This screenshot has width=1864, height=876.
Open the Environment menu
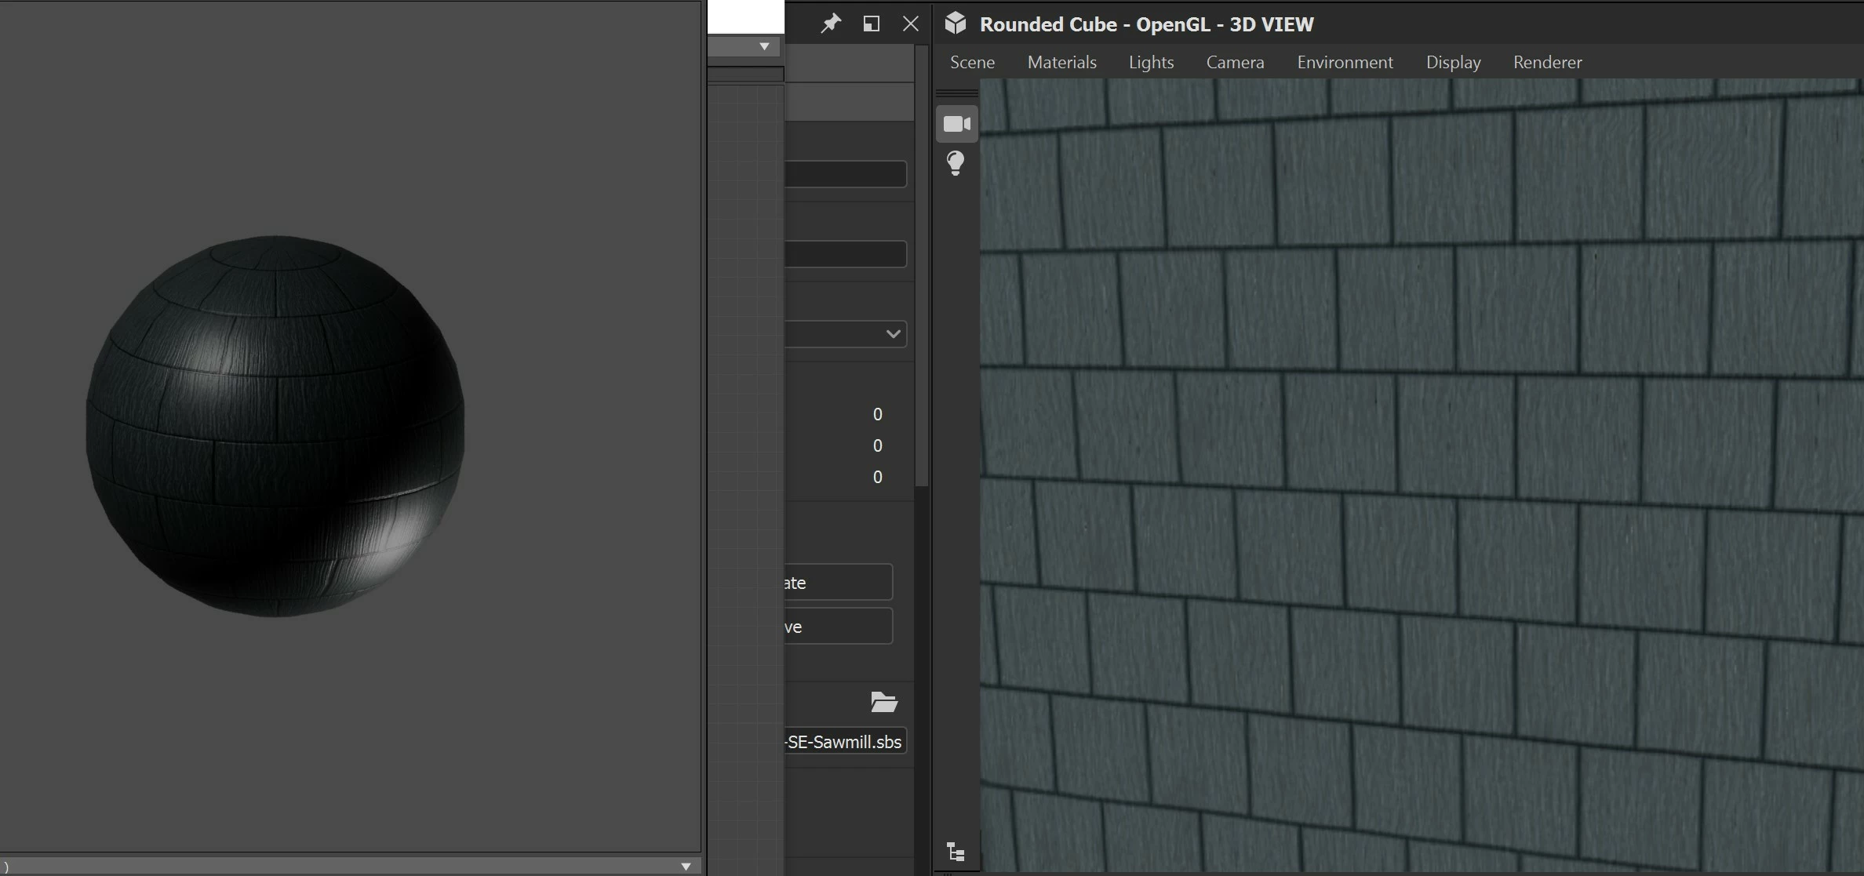(x=1345, y=62)
